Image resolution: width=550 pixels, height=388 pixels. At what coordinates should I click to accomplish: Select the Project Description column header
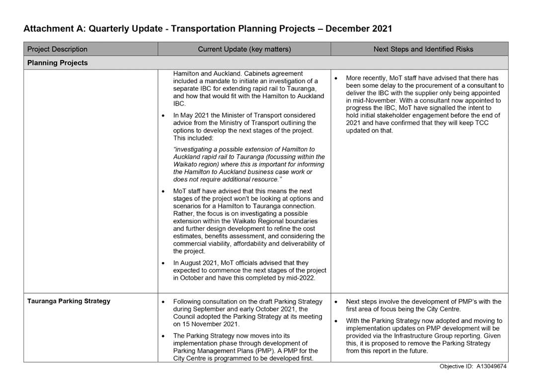click(x=91, y=49)
